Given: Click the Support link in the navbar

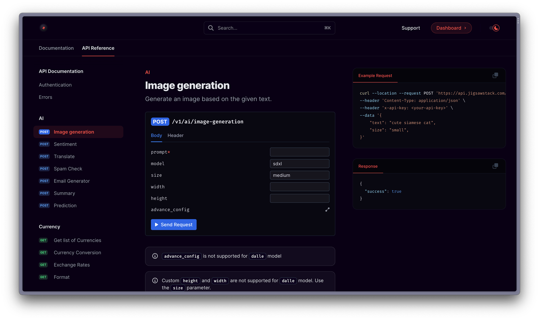Looking at the screenshot, I should pyautogui.click(x=411, y=28).
